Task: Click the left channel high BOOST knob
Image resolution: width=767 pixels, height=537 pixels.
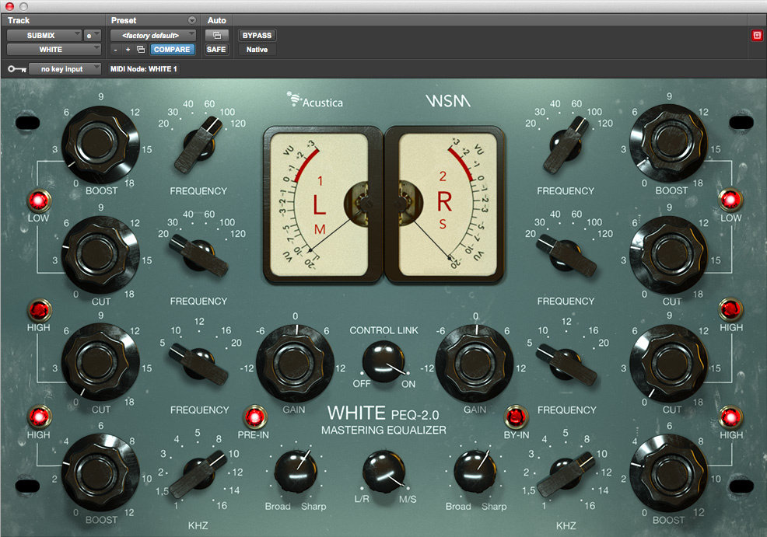Action: [100, 472]
